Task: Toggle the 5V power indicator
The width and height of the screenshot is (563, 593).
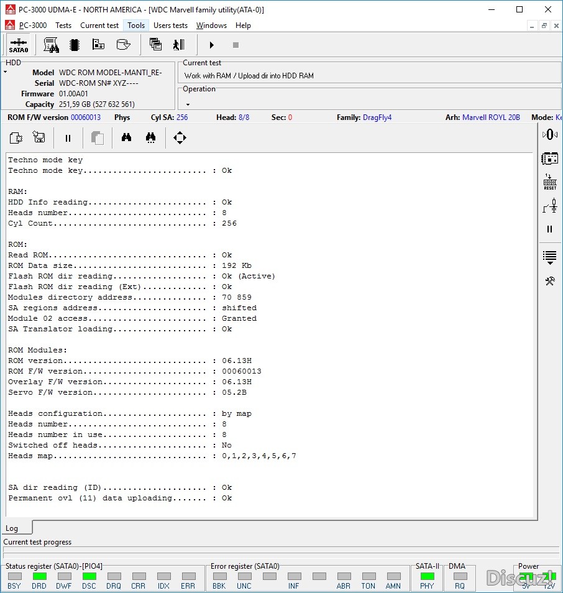Action: tap(526, 577)
